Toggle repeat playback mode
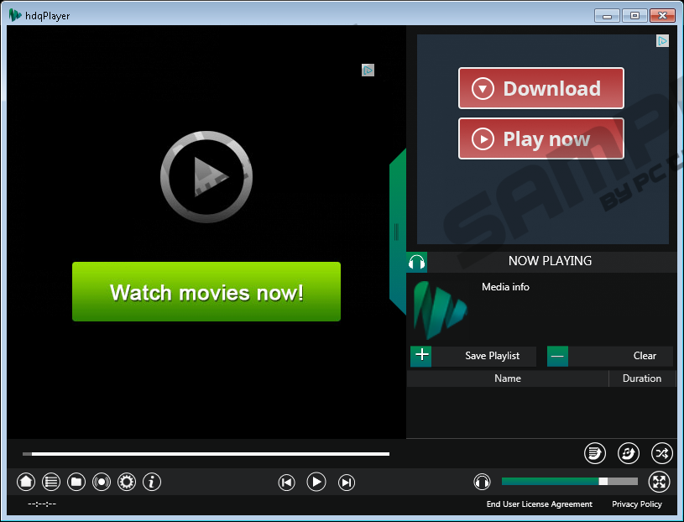684x522 pixels. tap(628, 453)
